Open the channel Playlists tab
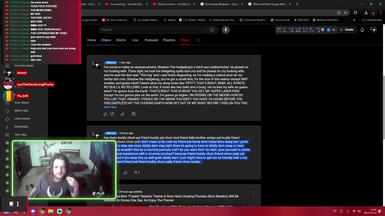The image size is (385, 216). pyautogui.click(x=169, y=40)
